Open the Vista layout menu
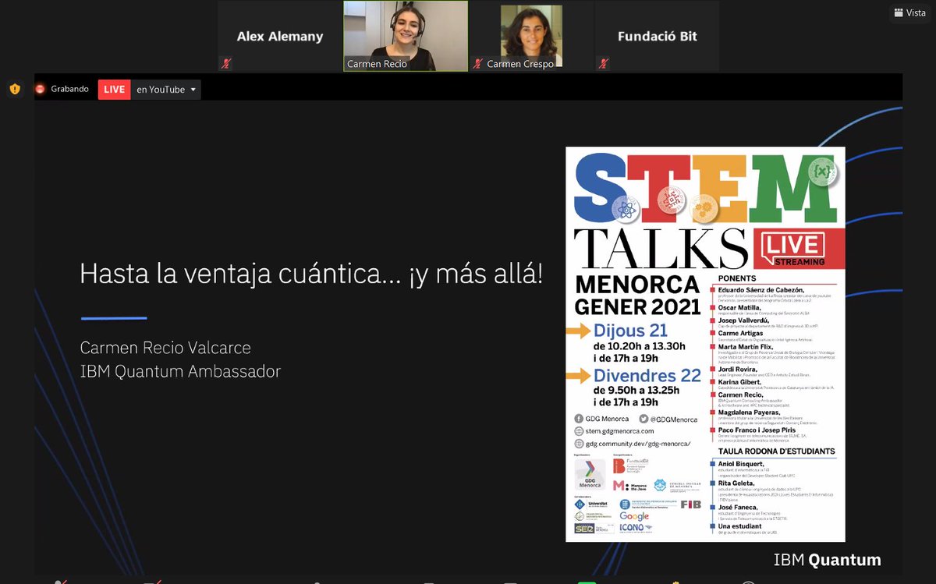The width and height of the screenshot is (936, 584). [x=910, y=12]
